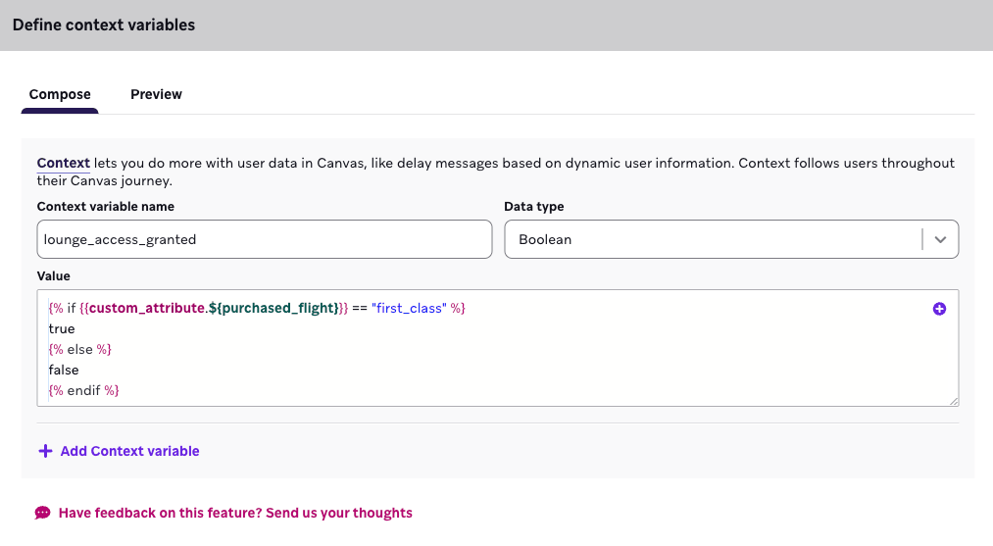The width and height of the screenshot is (993, 546).
Task: Open the Data type dropdown chevron
Action: coord(940,239)
